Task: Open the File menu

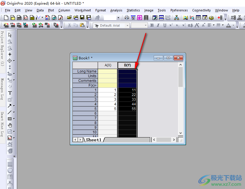Action: 8,10
